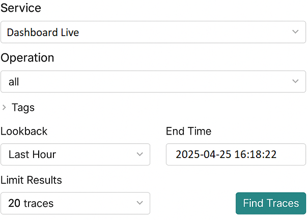
Task: Click the Service dropdown chevron arrow
Action: coord(295,32)
